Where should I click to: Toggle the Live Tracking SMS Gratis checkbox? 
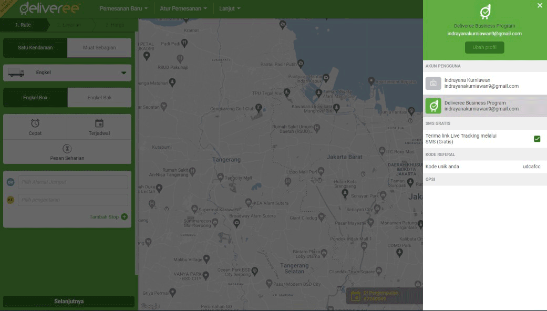coord(537,139)
